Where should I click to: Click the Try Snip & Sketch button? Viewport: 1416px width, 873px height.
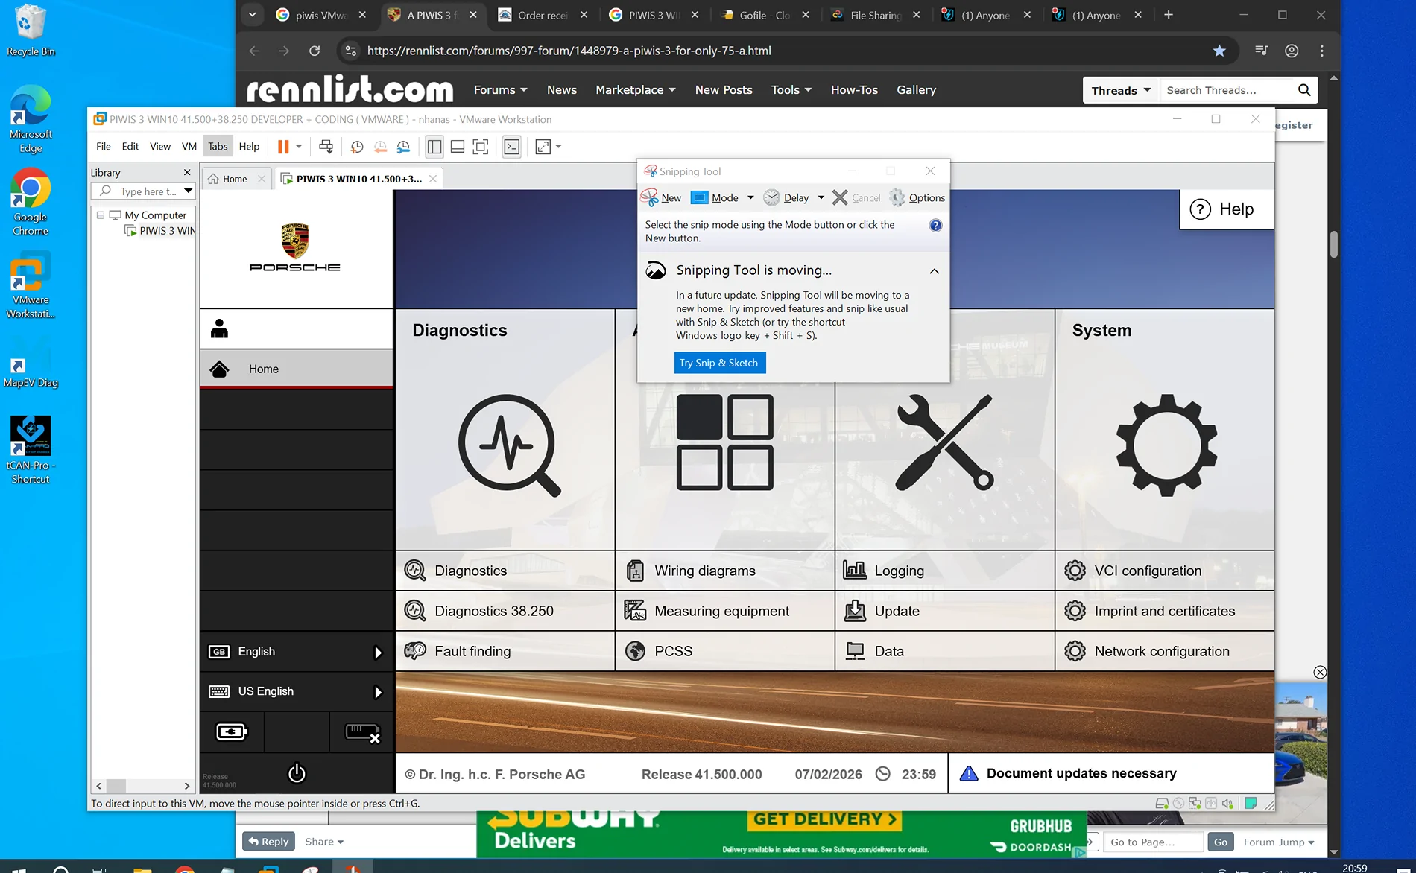[719, 363]
